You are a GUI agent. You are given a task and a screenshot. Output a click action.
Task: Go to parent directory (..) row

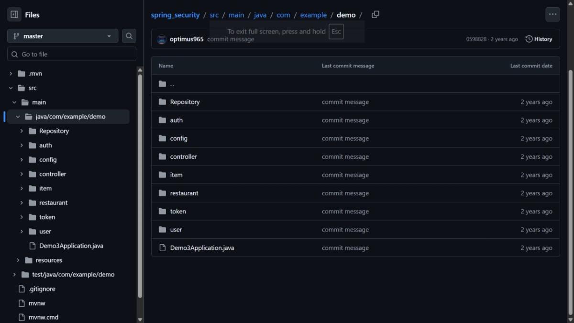(x=172, y=84)
